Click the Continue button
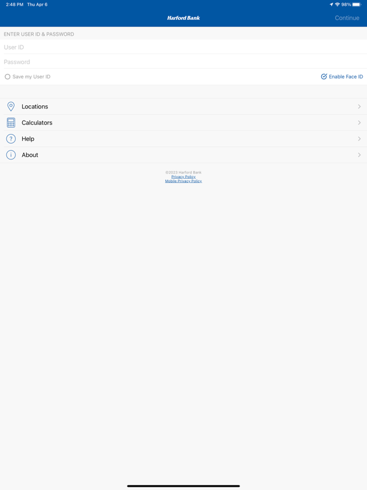 click(347, 18)
